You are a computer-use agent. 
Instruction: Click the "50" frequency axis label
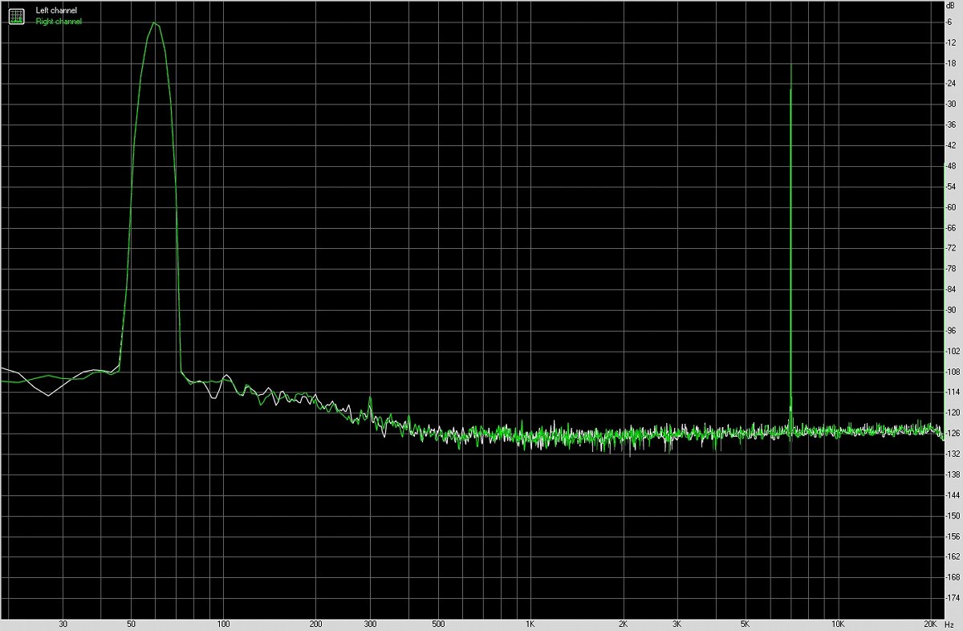(131, 624)
